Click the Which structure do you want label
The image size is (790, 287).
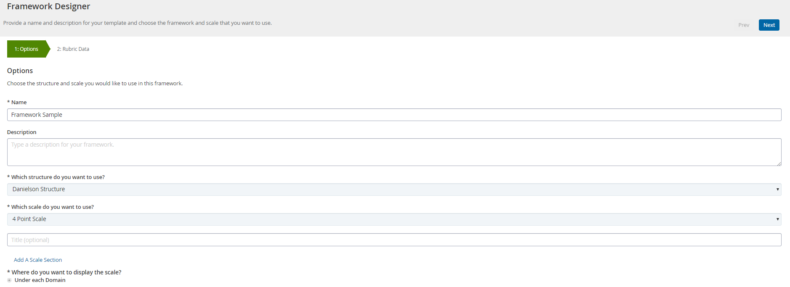pos(58,177)
